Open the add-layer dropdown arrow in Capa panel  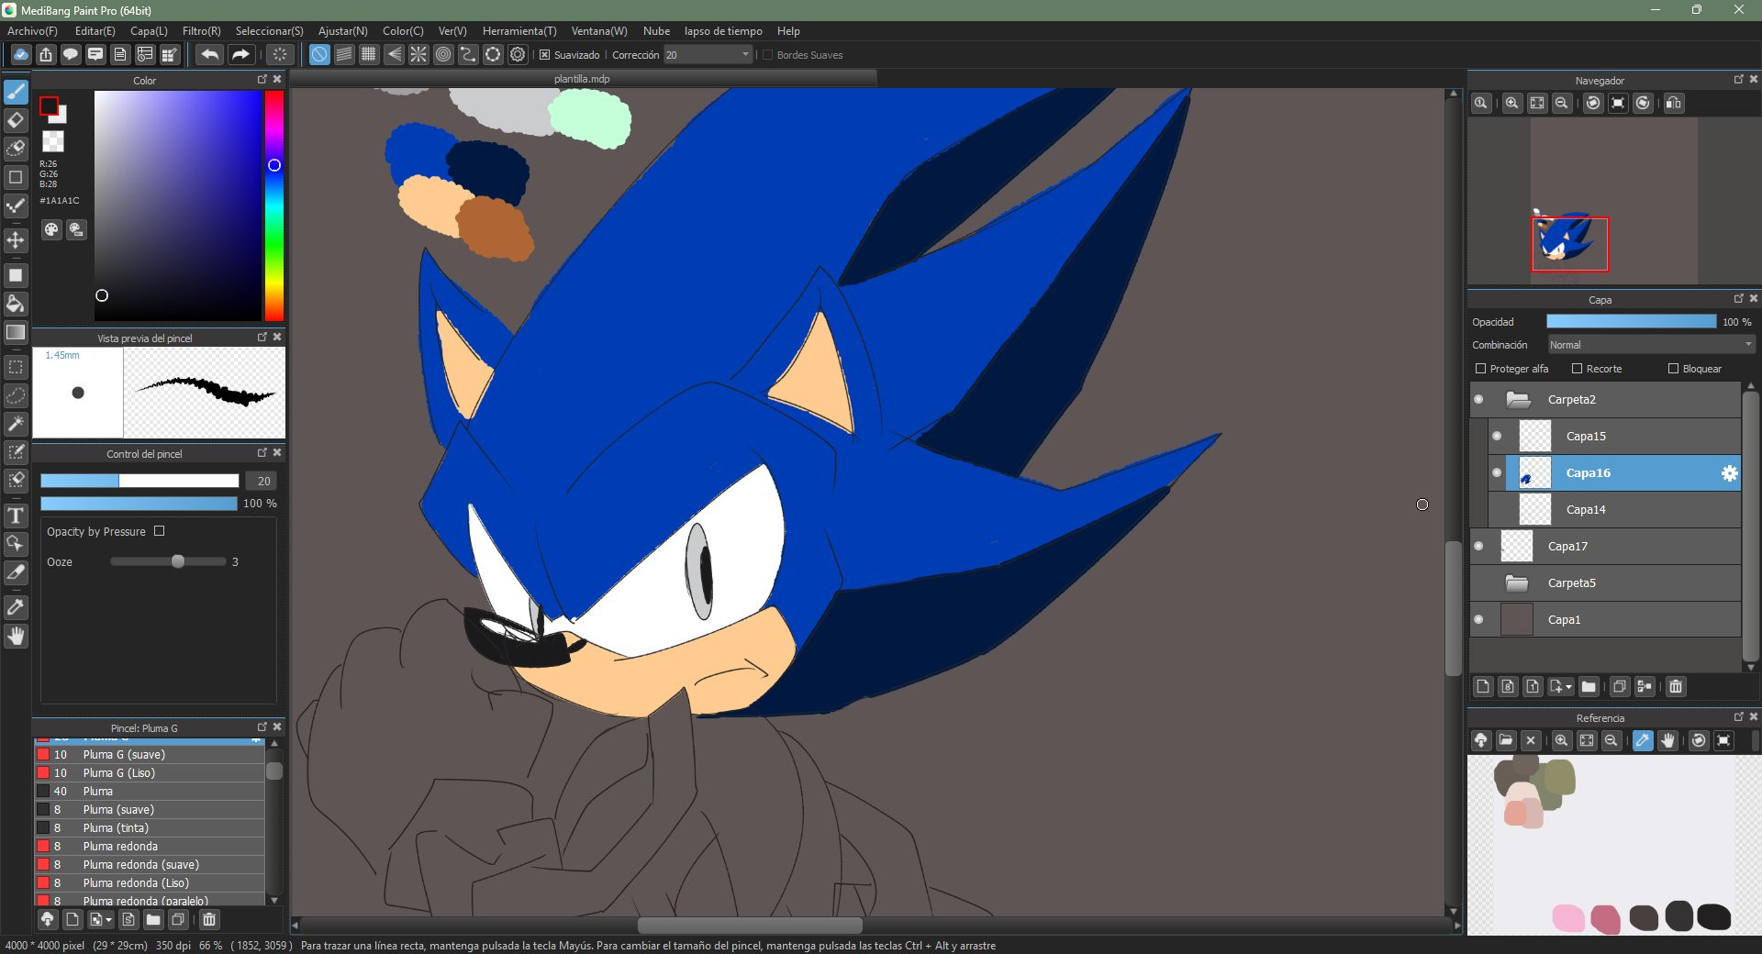tap(1568, 687)
